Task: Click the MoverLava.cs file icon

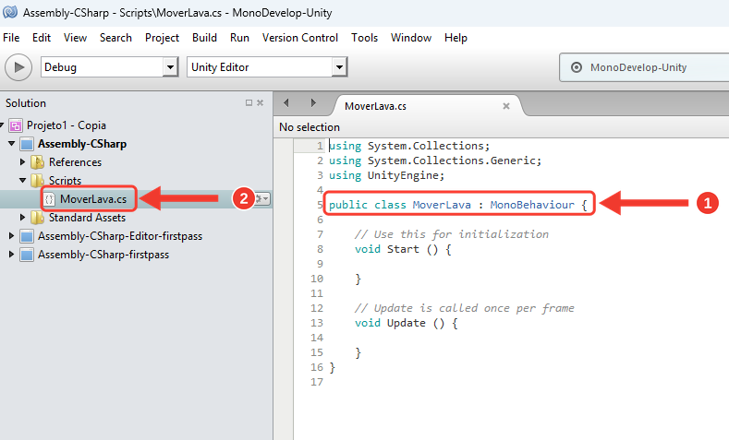Action: click(49, 199)
